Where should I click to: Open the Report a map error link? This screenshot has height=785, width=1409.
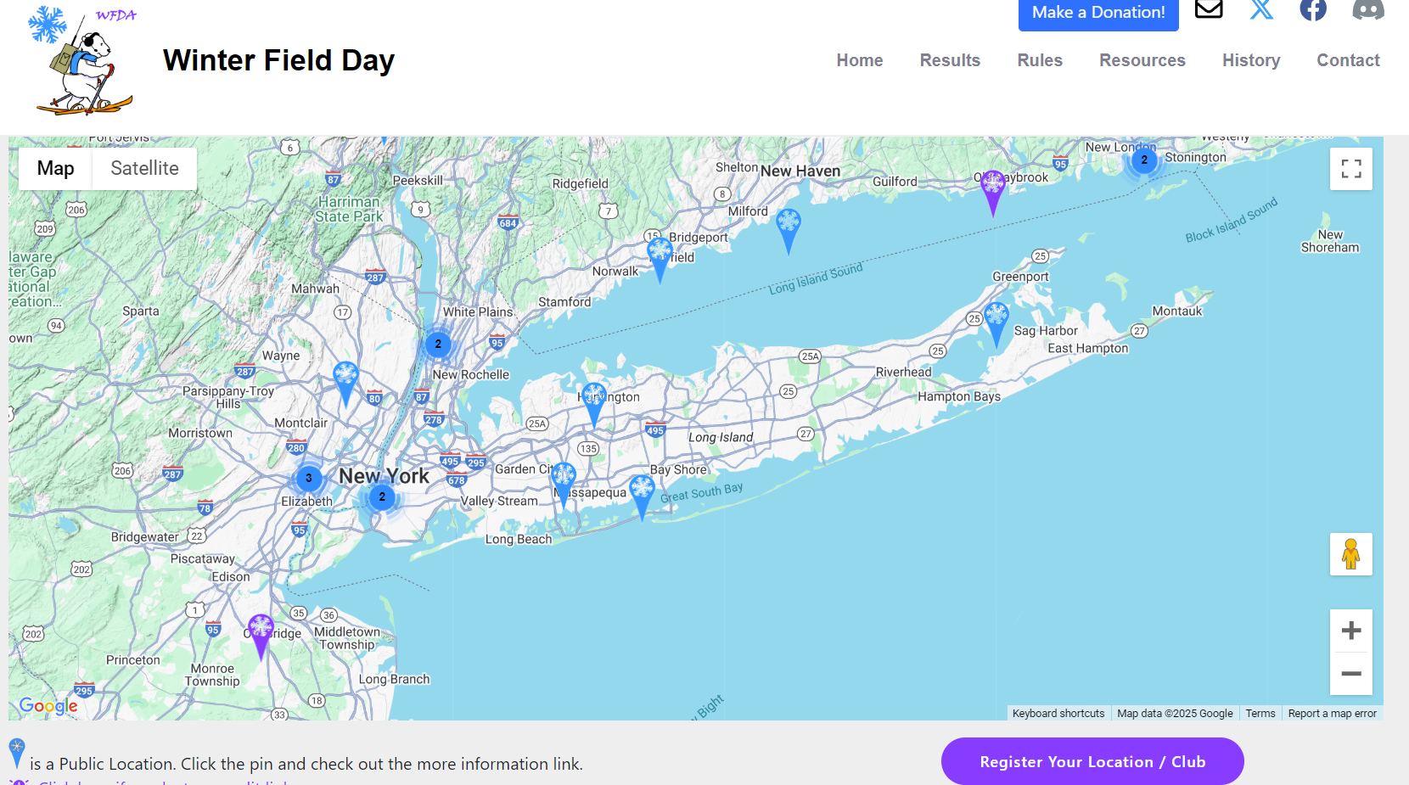pos(1332,713)
